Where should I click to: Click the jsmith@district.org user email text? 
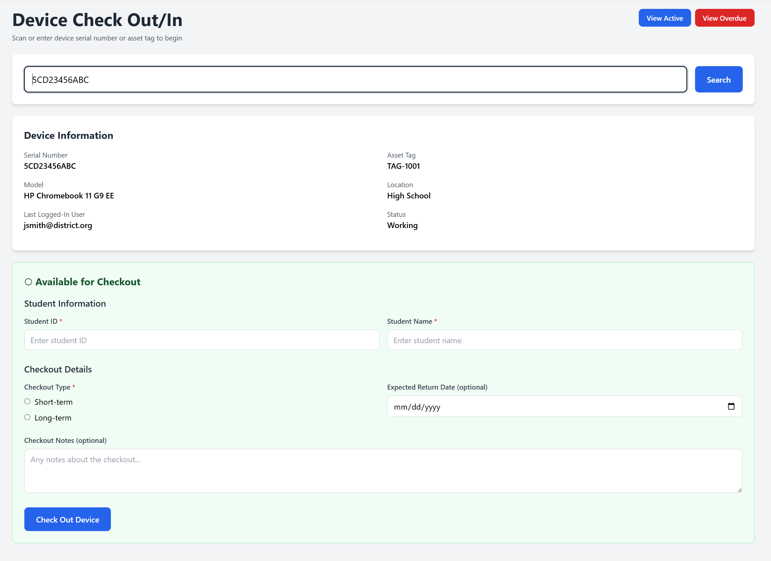click(58, 225)
